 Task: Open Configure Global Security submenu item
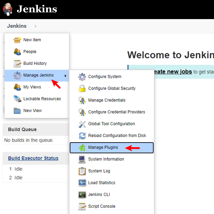click(112, 88)
